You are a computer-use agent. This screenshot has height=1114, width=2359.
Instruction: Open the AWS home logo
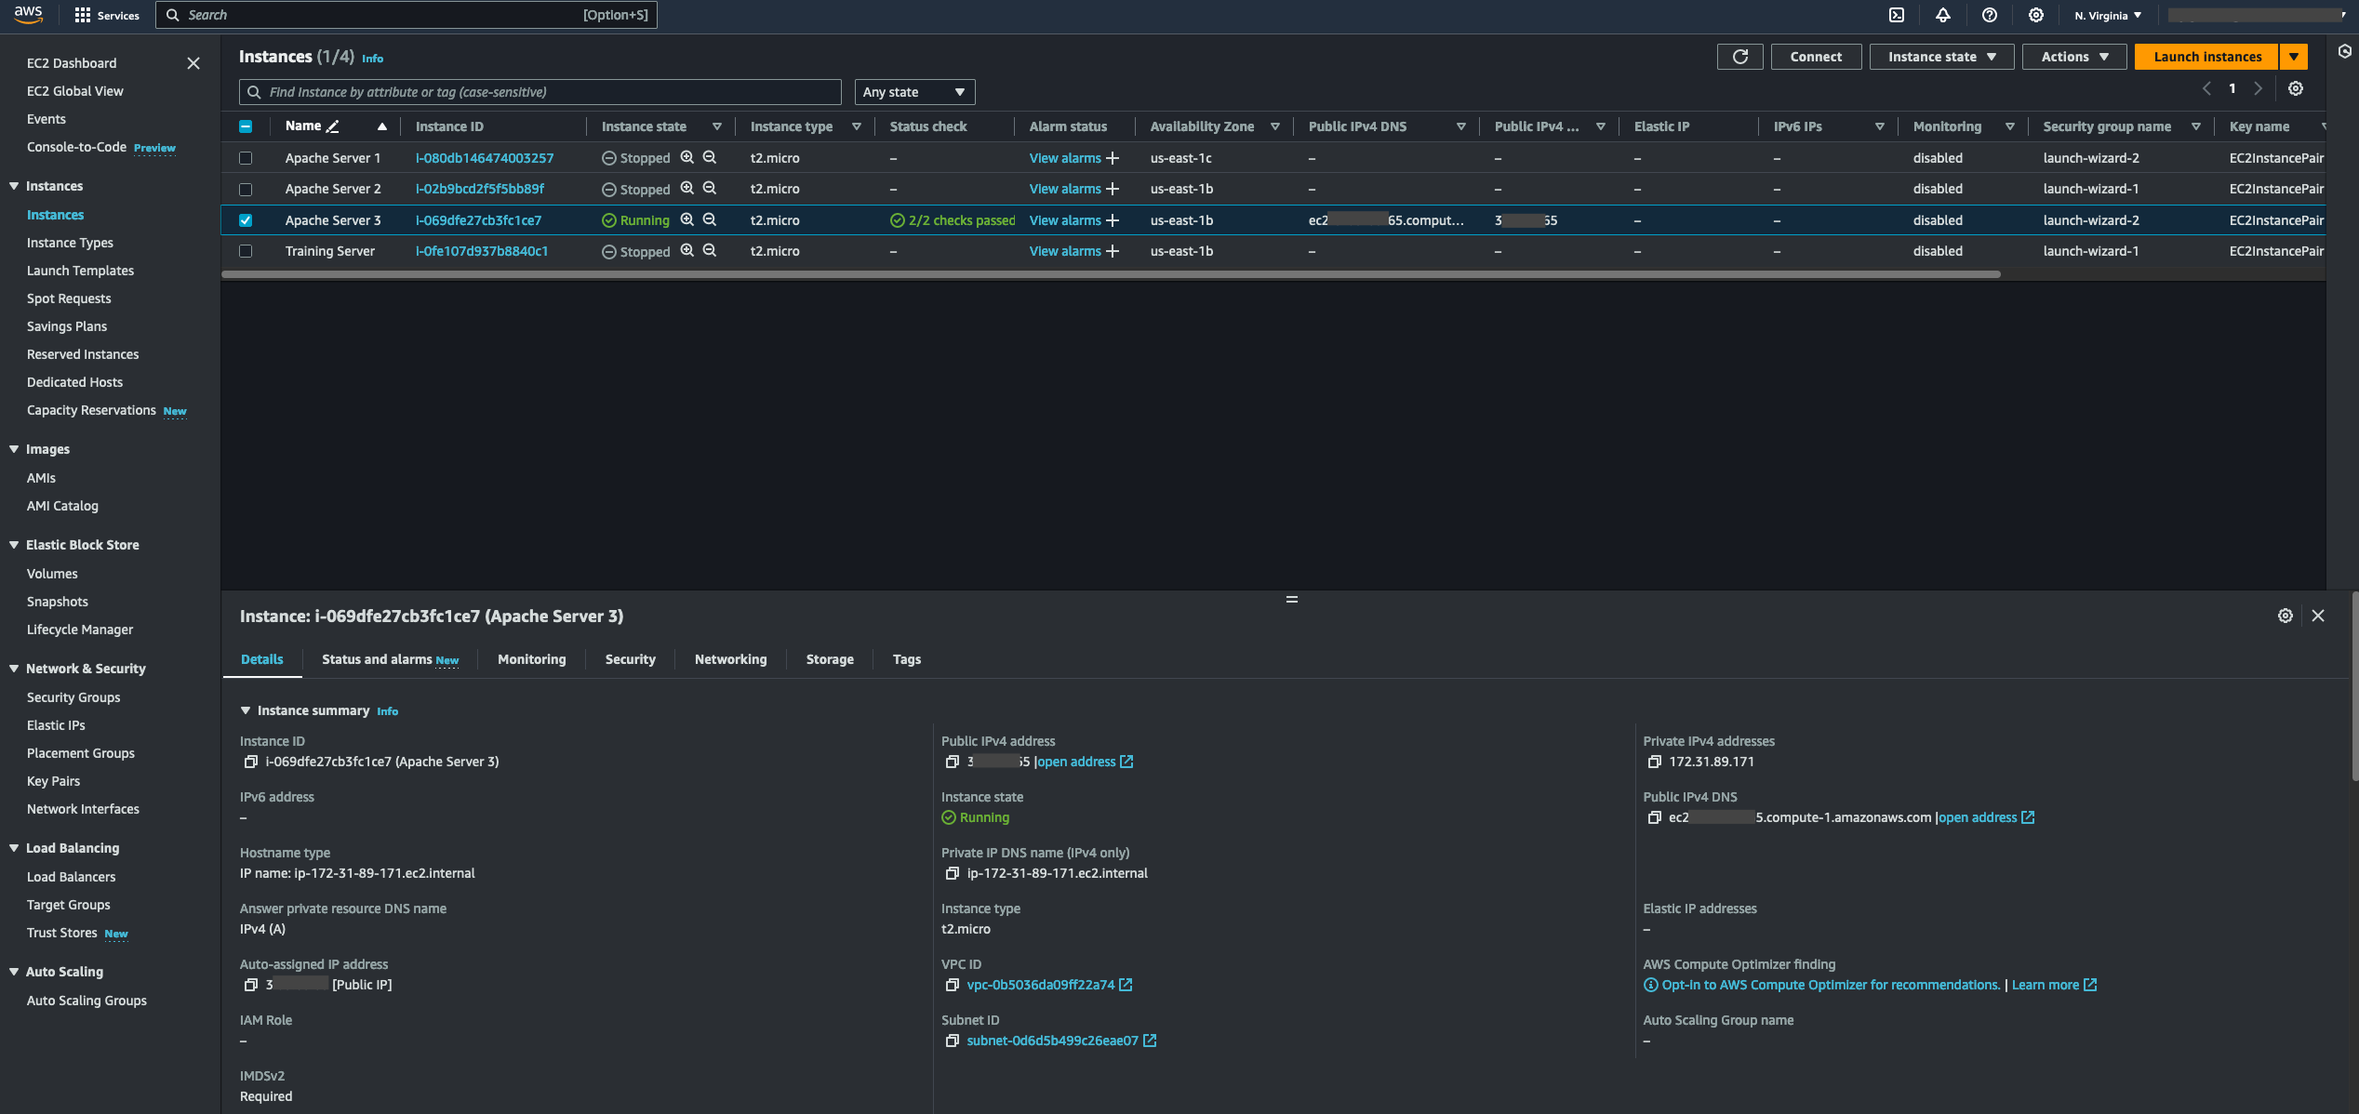(29, 15)
